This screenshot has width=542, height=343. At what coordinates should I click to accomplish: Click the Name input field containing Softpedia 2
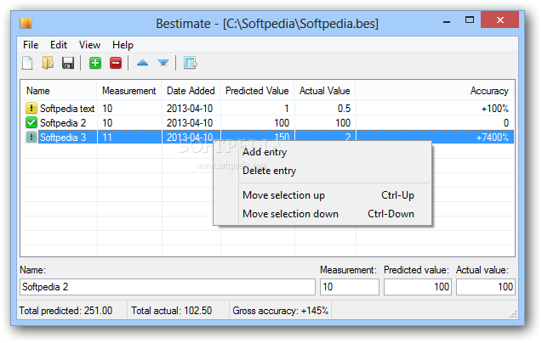coord(168,287)
